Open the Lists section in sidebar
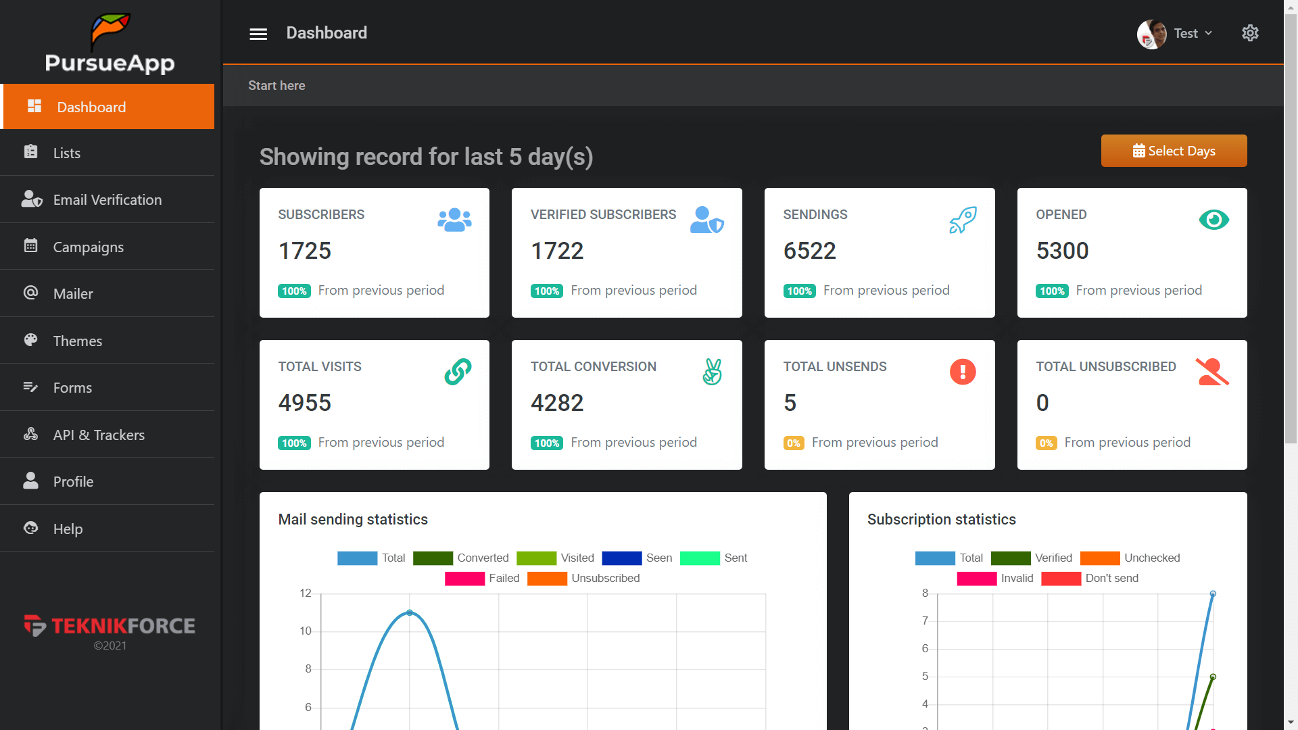Image resolution: width=1298 pixels, height=730 pixels. [x=68, y=153]
